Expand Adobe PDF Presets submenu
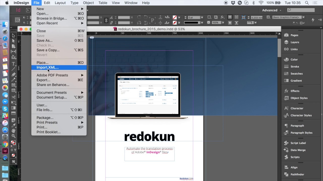The height and width of the screenshot is (181, 323). pyautogui.click(x=59, y=75)
